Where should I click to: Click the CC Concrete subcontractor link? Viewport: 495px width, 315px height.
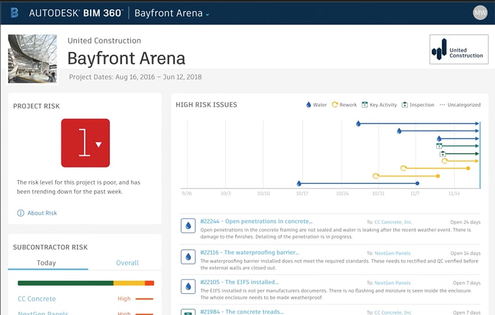point(37,299)
